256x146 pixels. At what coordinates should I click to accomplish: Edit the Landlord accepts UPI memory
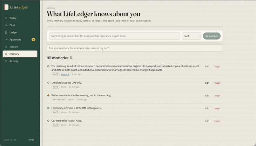207,83
